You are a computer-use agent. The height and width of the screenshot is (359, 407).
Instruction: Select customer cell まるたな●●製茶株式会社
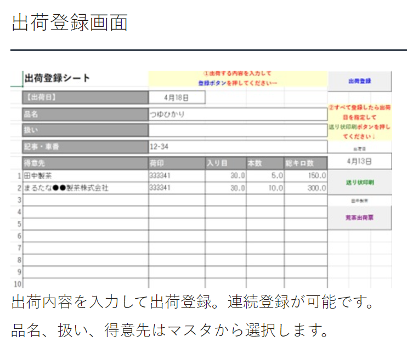[x=85, y=188]
